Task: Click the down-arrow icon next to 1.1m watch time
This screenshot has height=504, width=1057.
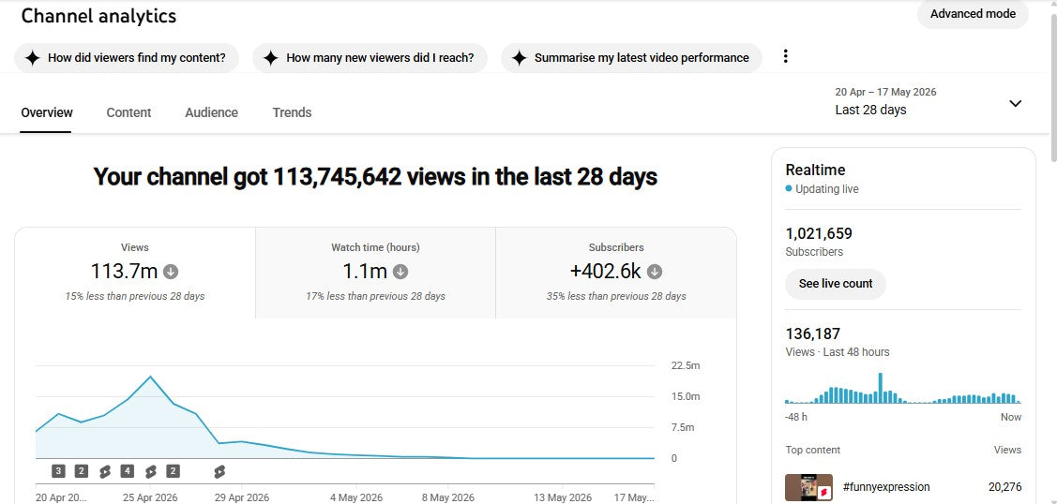Action: 400,272
